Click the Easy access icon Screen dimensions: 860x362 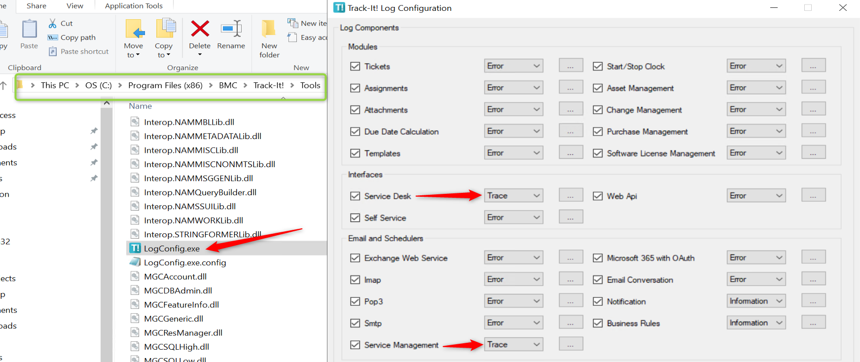coord(293,37)
